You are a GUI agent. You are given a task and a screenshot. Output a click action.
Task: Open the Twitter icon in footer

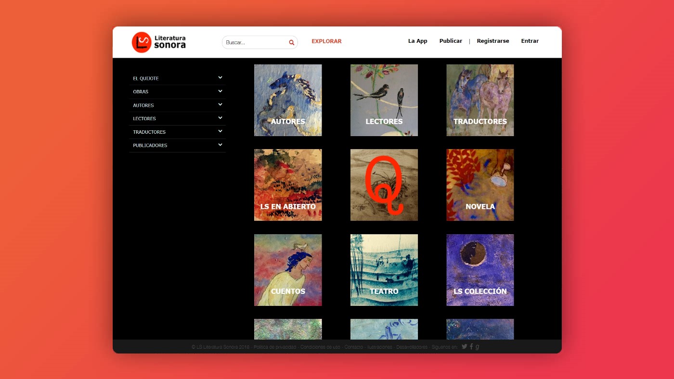tap(464, 346)
